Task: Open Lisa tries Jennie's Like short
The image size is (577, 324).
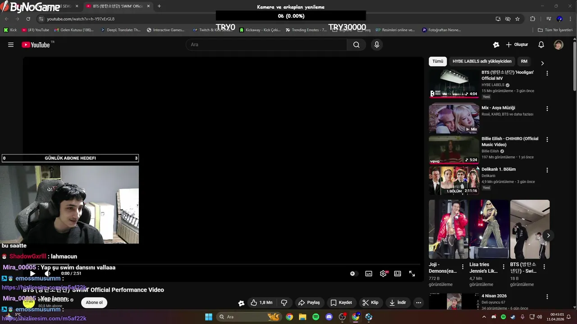Action: 489,229
